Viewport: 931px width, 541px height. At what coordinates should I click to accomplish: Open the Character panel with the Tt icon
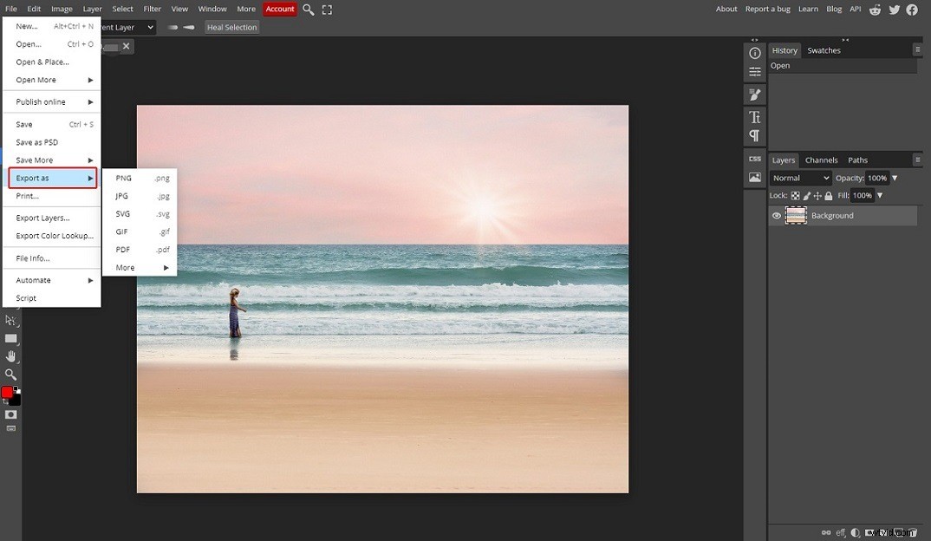click(754, 118)
